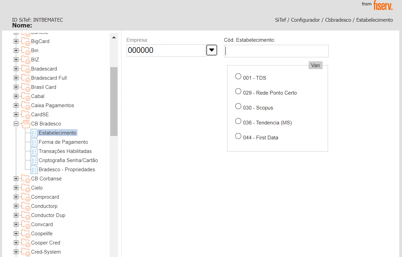This screenshot has width=402, height=257.
Task: Click the tree panel scrollbar thumb
Action: [114, 101]
